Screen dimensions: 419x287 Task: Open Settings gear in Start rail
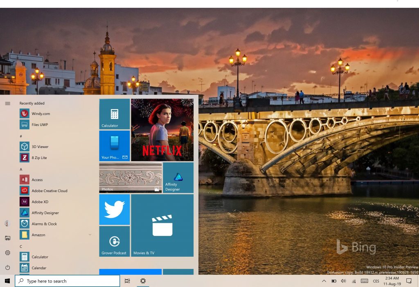click(8, 253)
